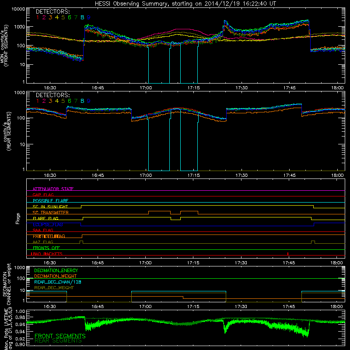Click DETECTORS: label in rear segments panel
Screen dimensions: 350x350
coord(52,95)
